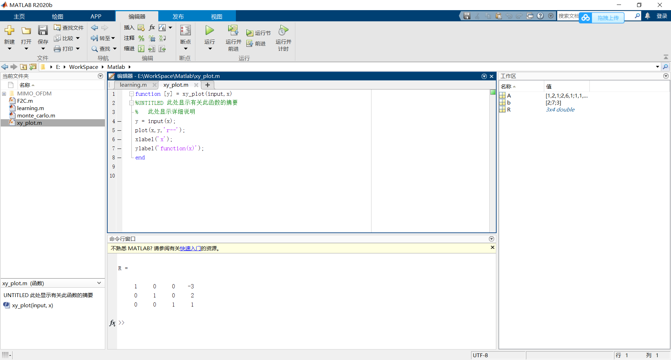Set a breakpoint at line 4
This screenshot has height=360, width=671.
coord(119,121)
